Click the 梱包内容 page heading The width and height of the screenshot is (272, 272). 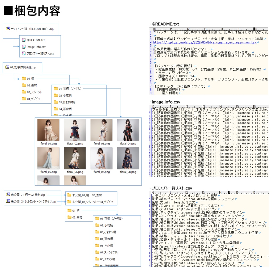[32, 11]
